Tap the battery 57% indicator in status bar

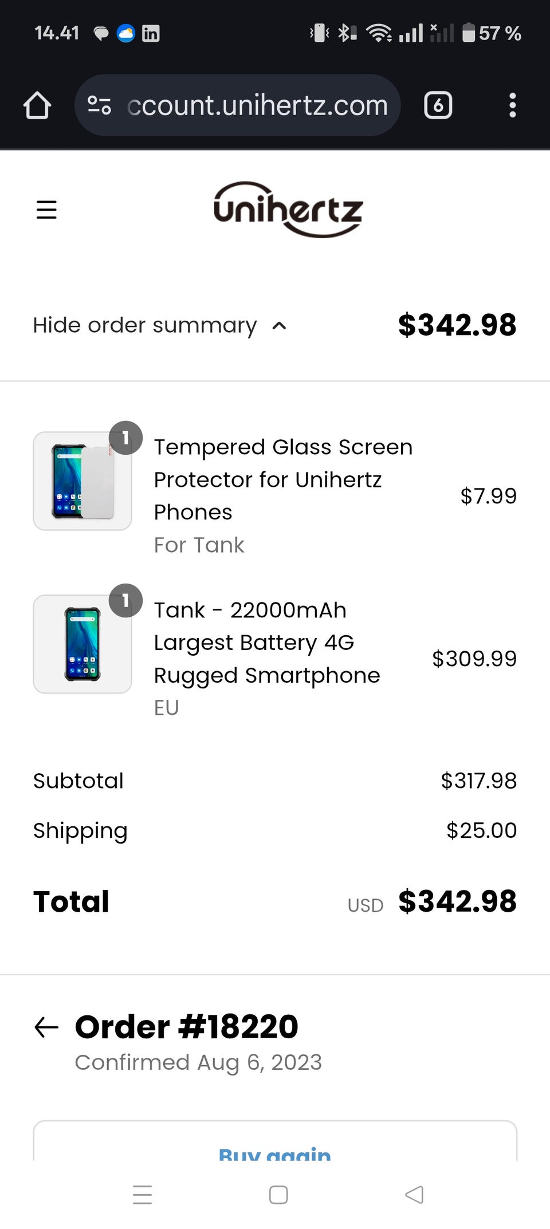[492, 33]
